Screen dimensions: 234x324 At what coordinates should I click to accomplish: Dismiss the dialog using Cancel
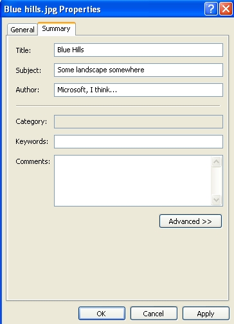coord(154,314)
